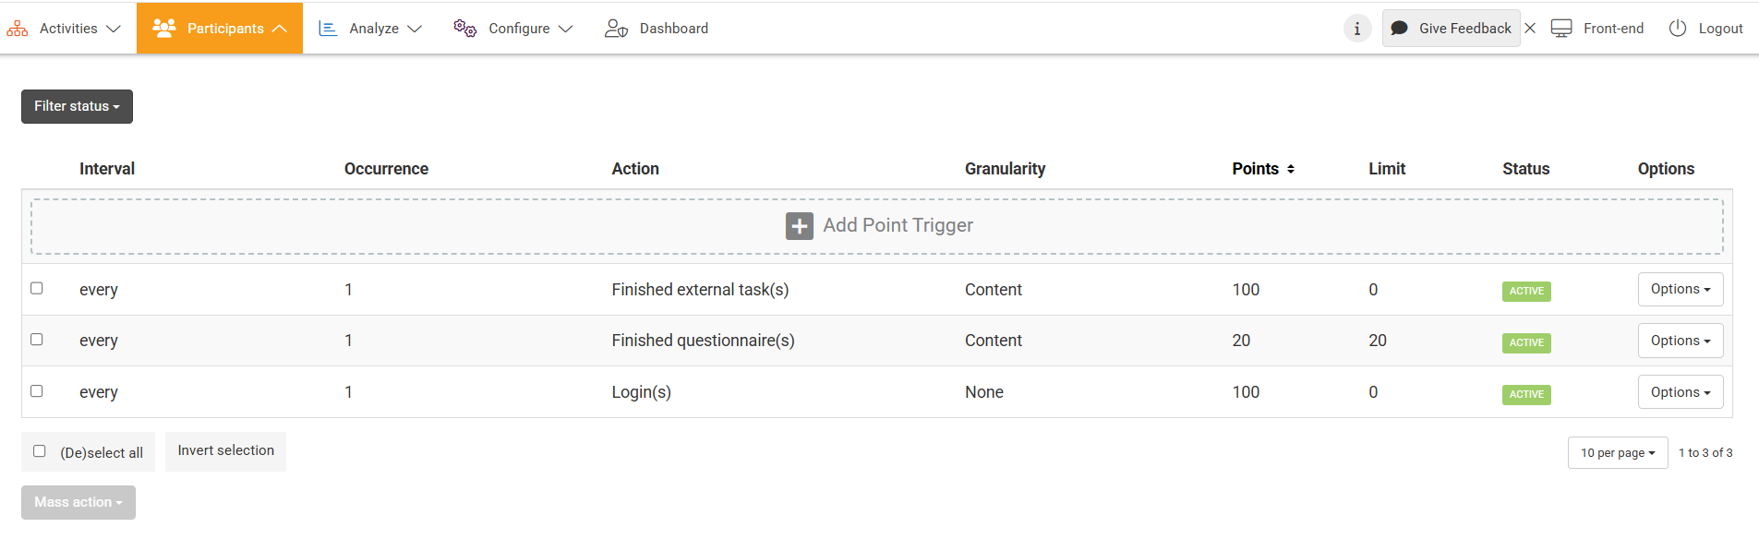Tick the Login(s) row checkbox
Image resolution: width=1759 pixels, height=551 pixels.
[x=37, y=391]
